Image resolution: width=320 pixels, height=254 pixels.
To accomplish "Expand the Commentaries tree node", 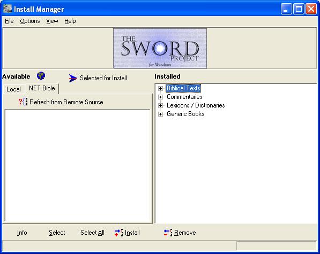I will pyautogui.click(x=161, y=97).
